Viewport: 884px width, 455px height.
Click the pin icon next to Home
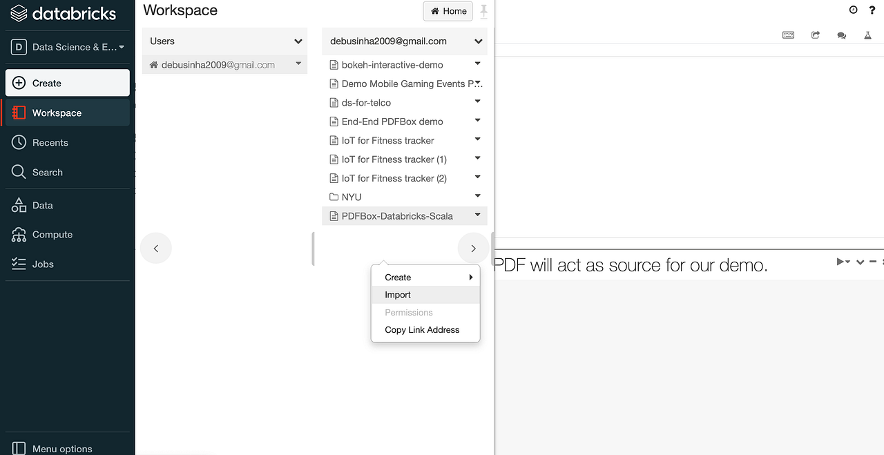483,10
